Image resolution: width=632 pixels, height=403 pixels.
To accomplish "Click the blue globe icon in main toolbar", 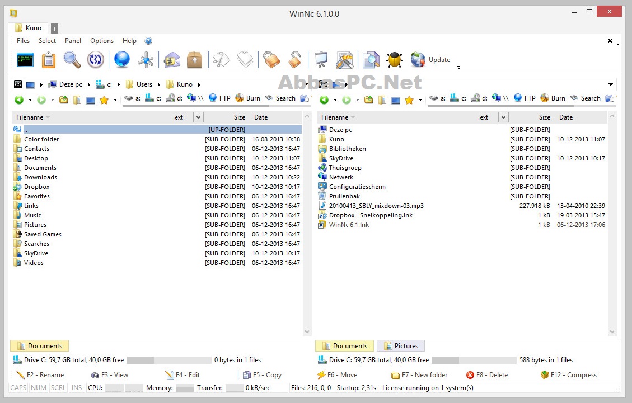I will (x=121, y=60).
